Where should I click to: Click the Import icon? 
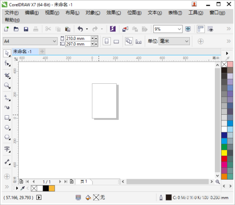[x=125, y=29]
